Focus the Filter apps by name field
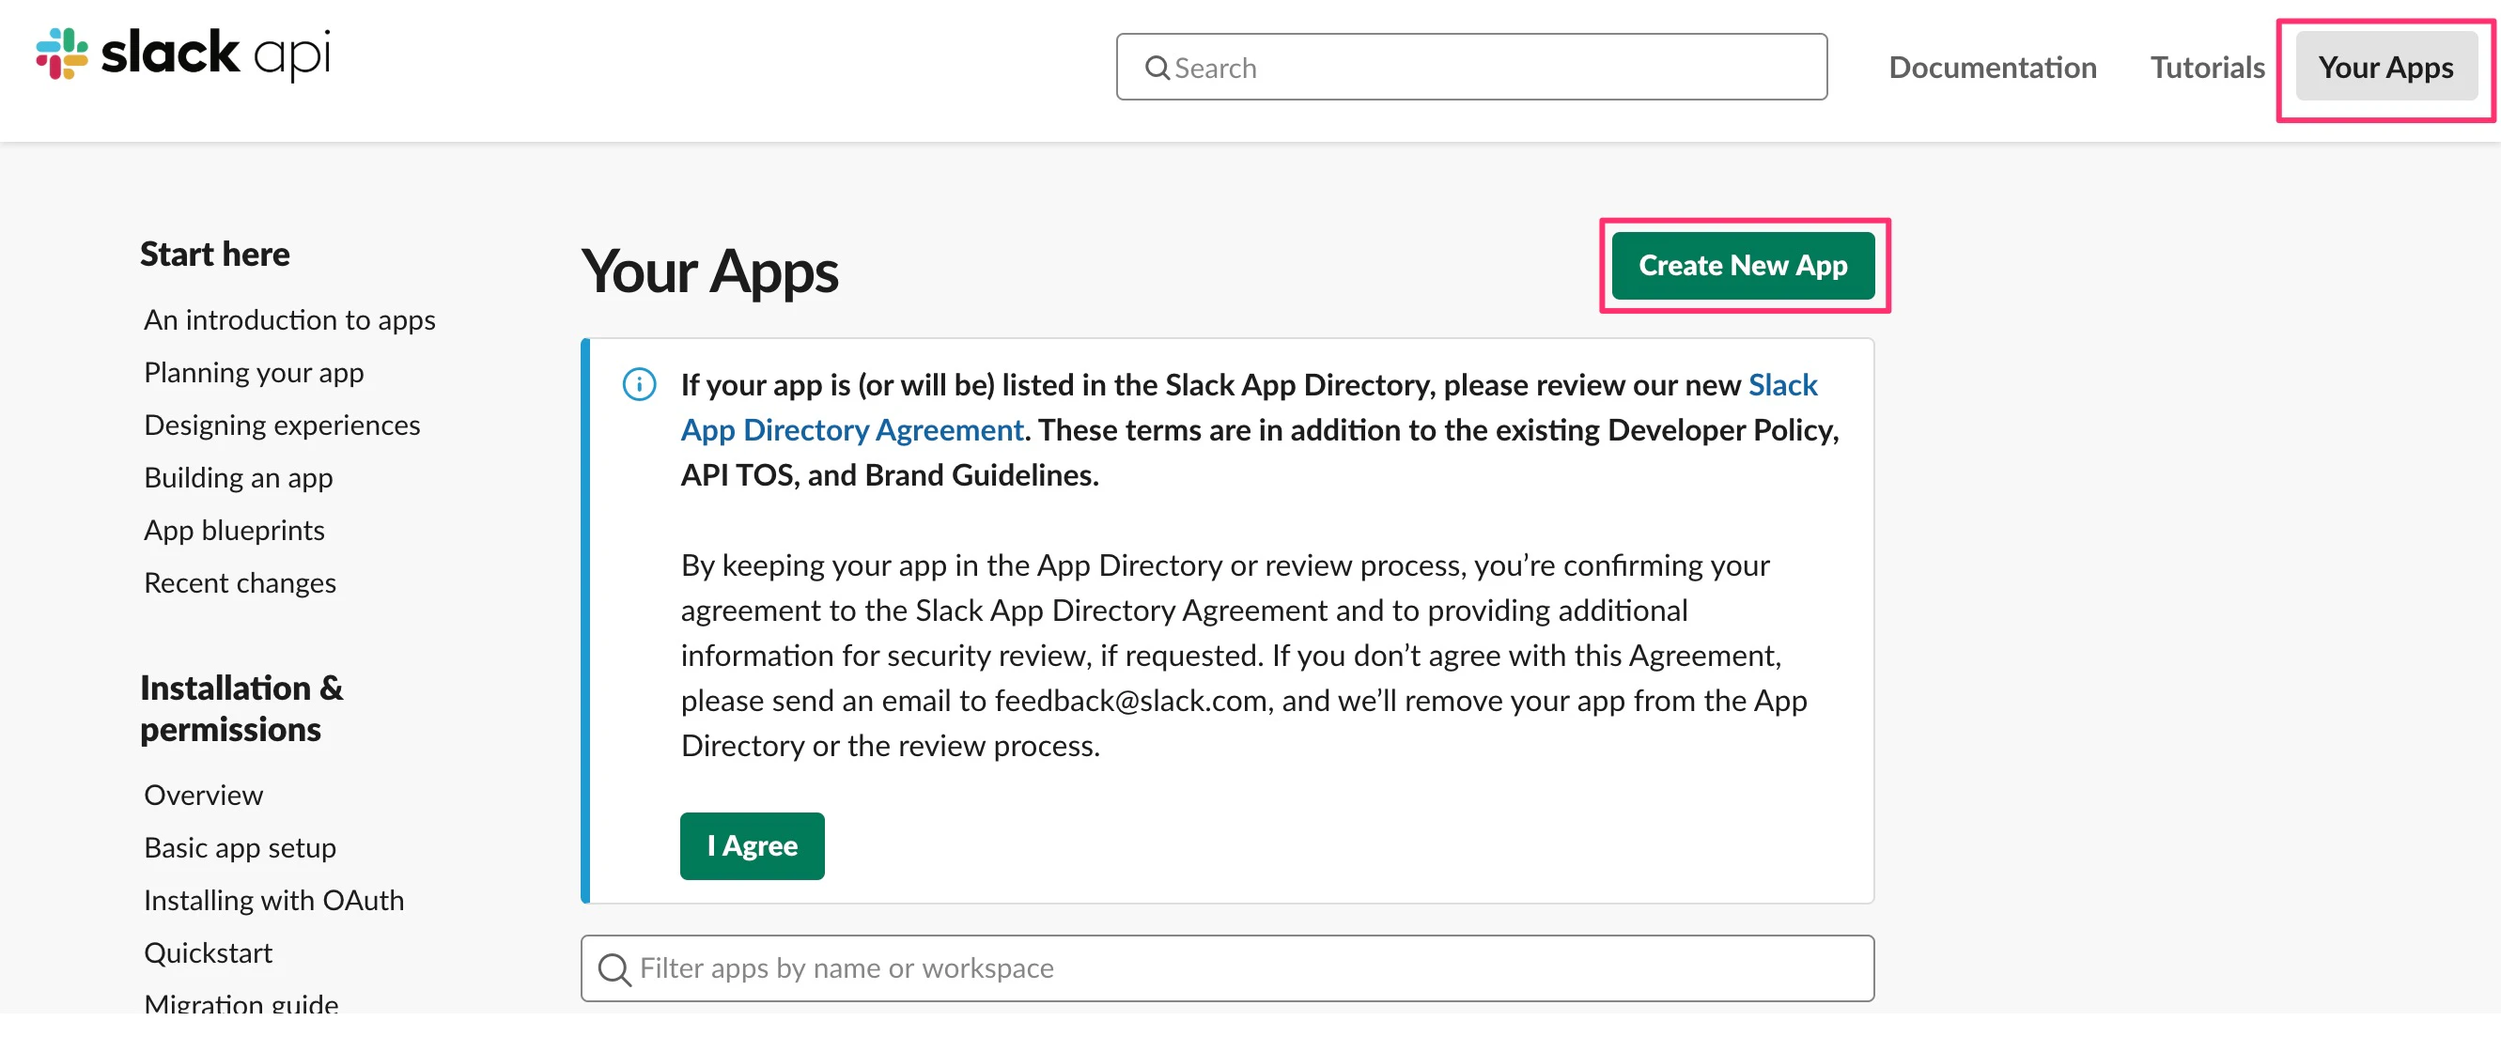Viewport: 2501px width, 1052px height. [1227, 967]
